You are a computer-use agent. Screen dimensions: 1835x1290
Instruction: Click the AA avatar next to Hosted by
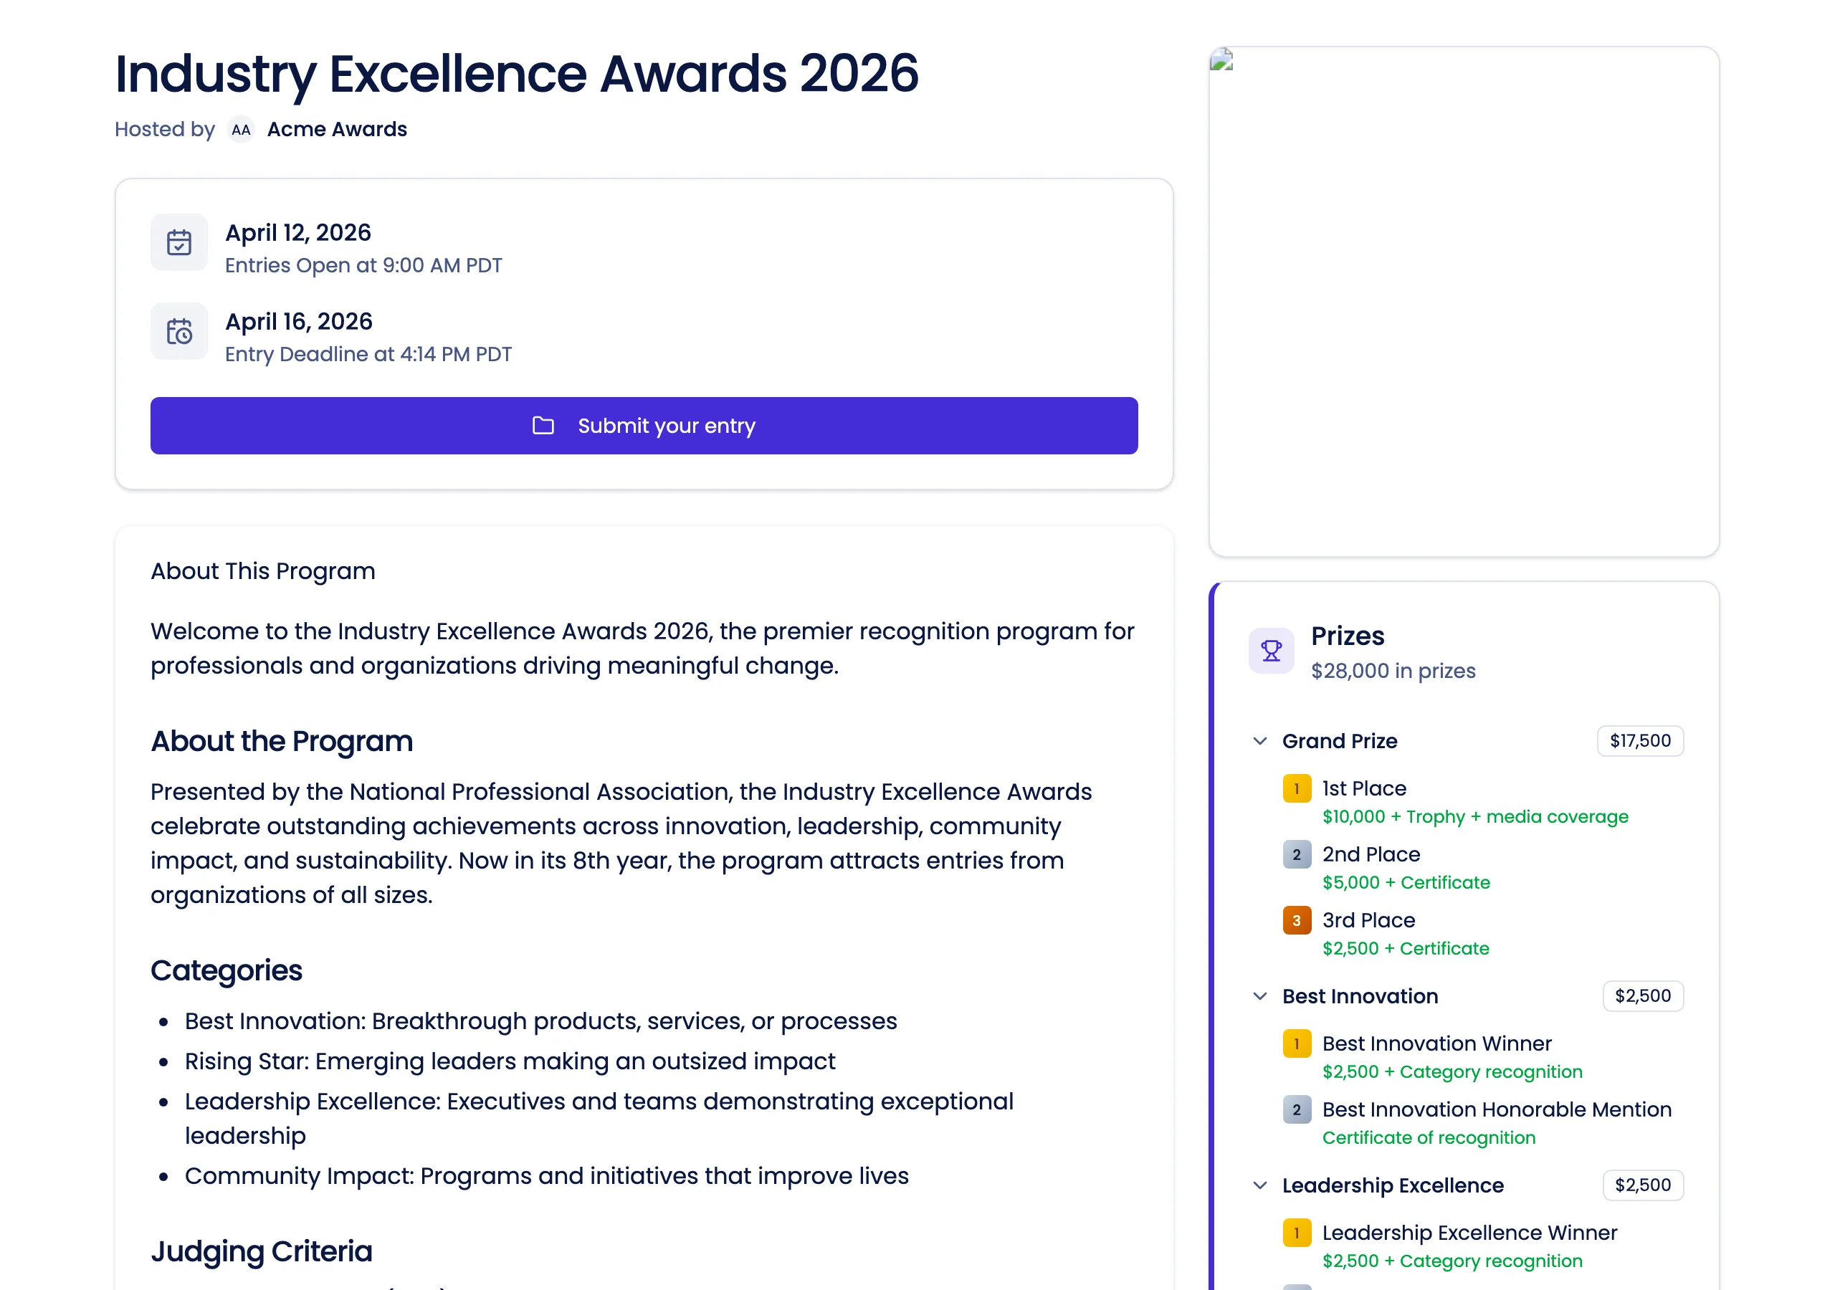[x=242, y=129]
